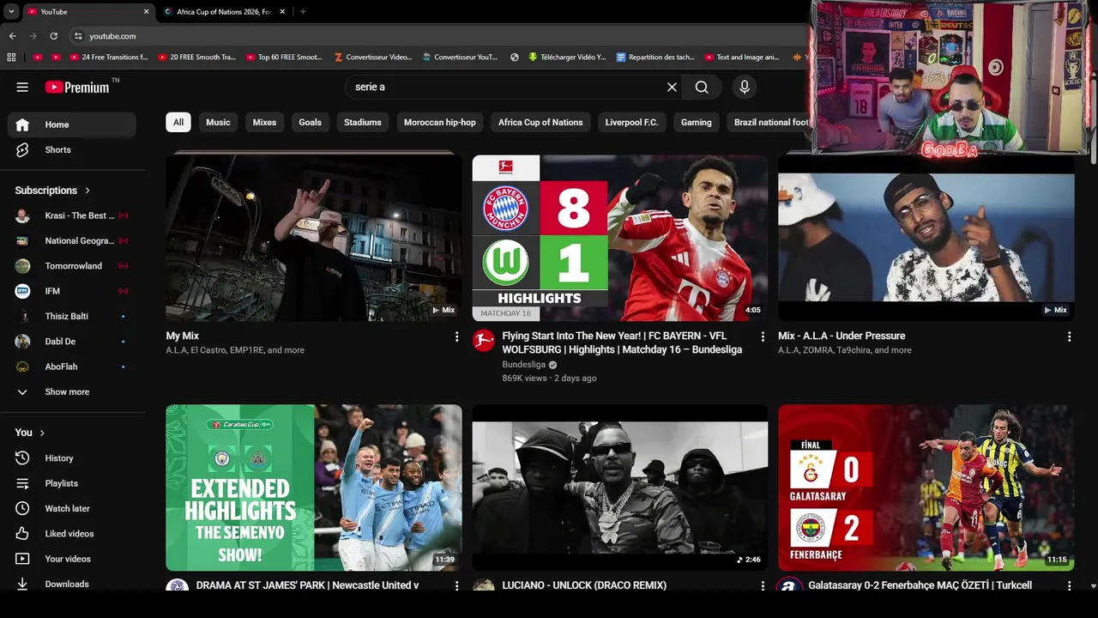
Task: Open Thisiz Balti subscription channel
Action: [x=71, y=316]
